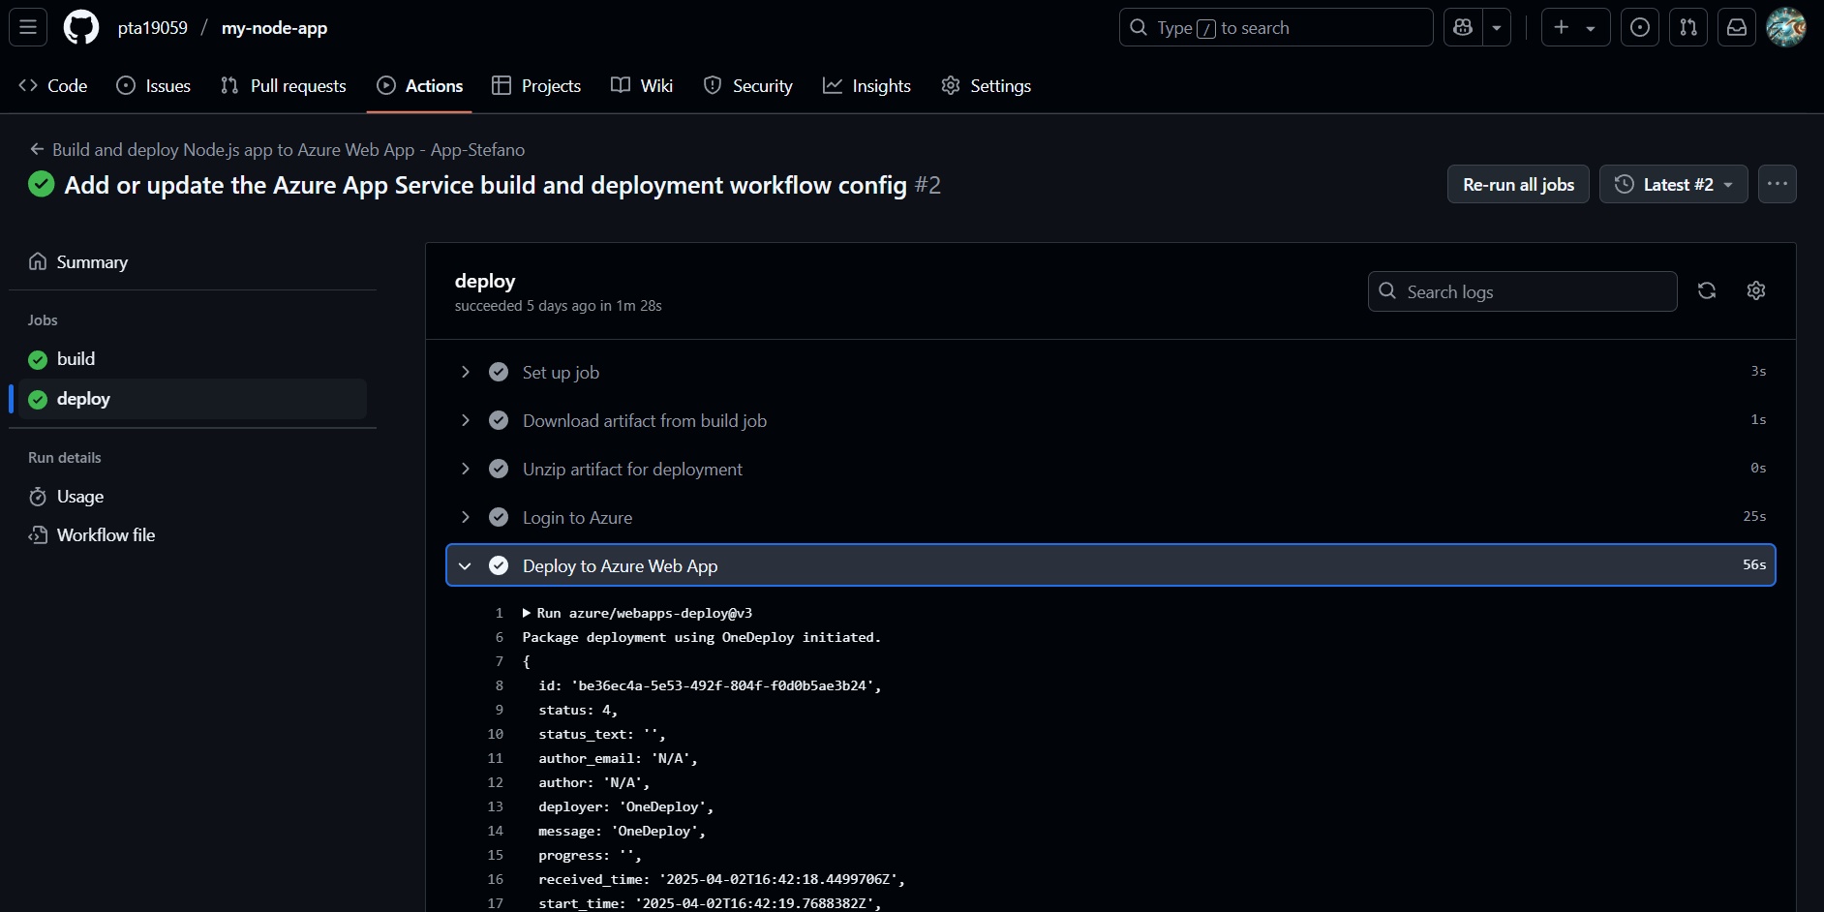Open the Security tab
This screenshot has width=1824, height=912.
click(x=748, y=85)
